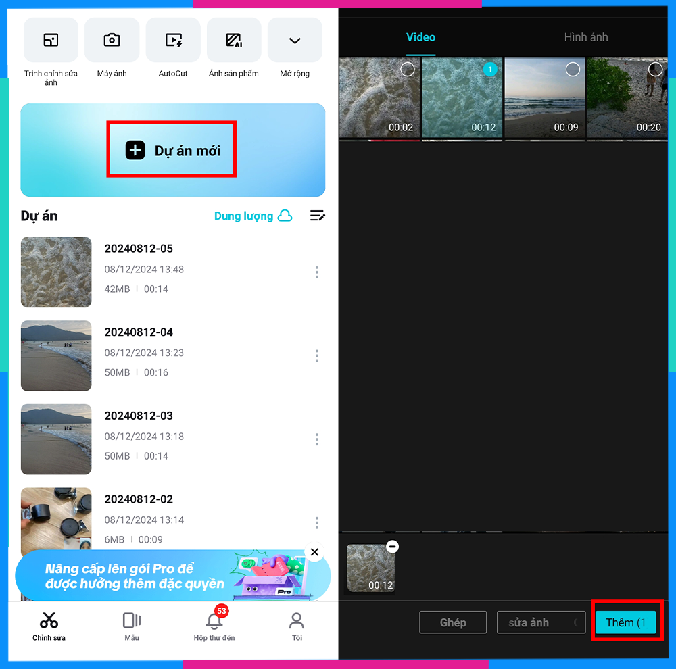Open the Trình chỉnh sửa ảnh photo editor
The height and width of the screenshot is (669, 676).
click(x=51, y=41)
